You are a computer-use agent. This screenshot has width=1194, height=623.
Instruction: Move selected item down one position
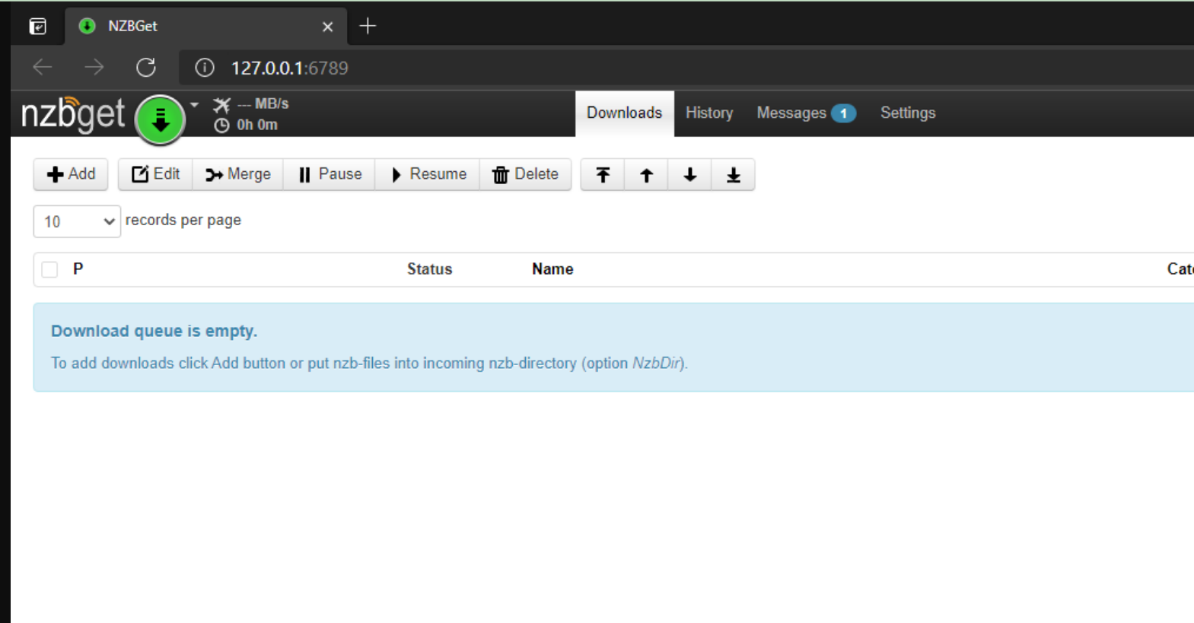pos(689,175)
